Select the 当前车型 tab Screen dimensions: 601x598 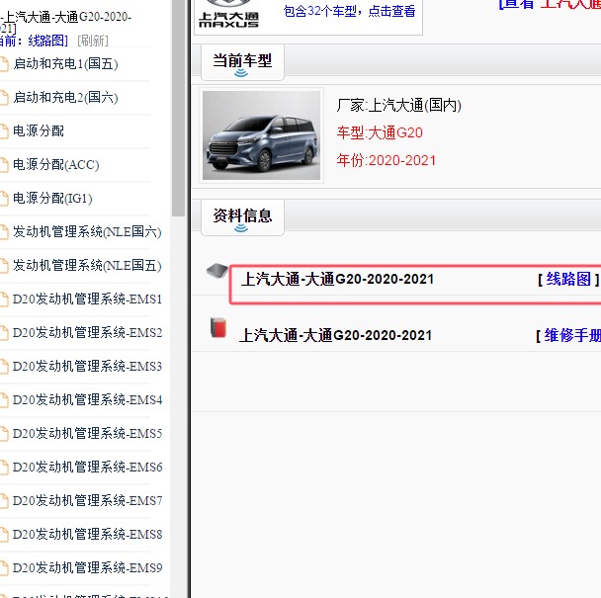point(242,62)
